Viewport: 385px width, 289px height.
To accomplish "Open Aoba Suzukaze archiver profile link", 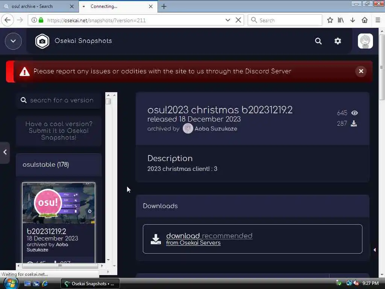I will click(216, 129).
